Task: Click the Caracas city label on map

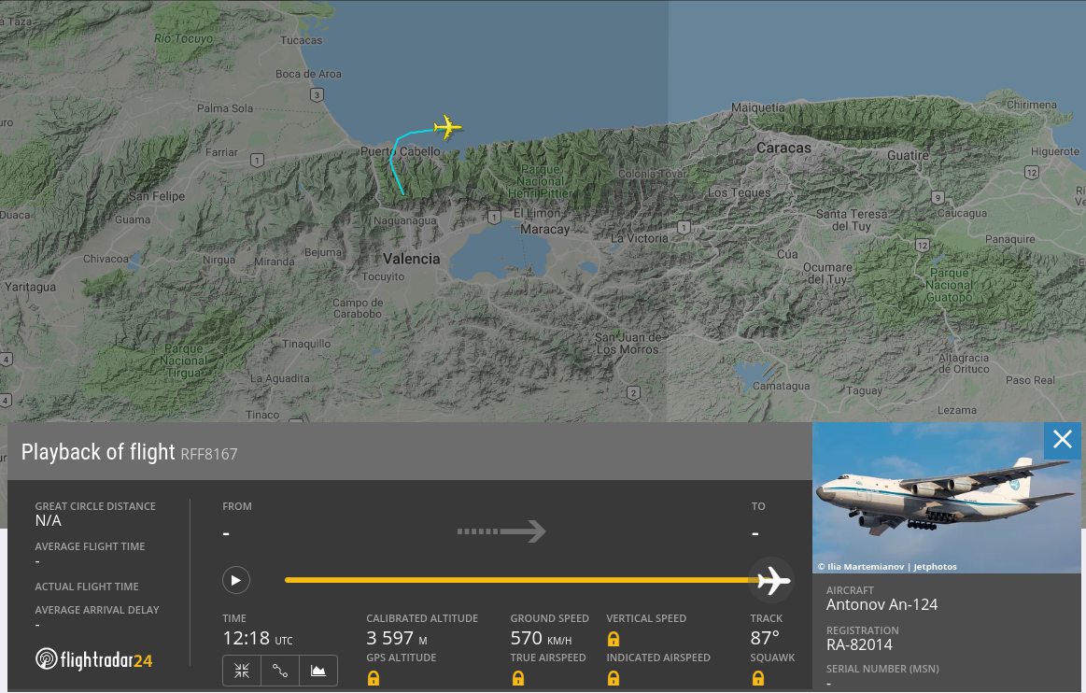Action: [x=783, y=148]
